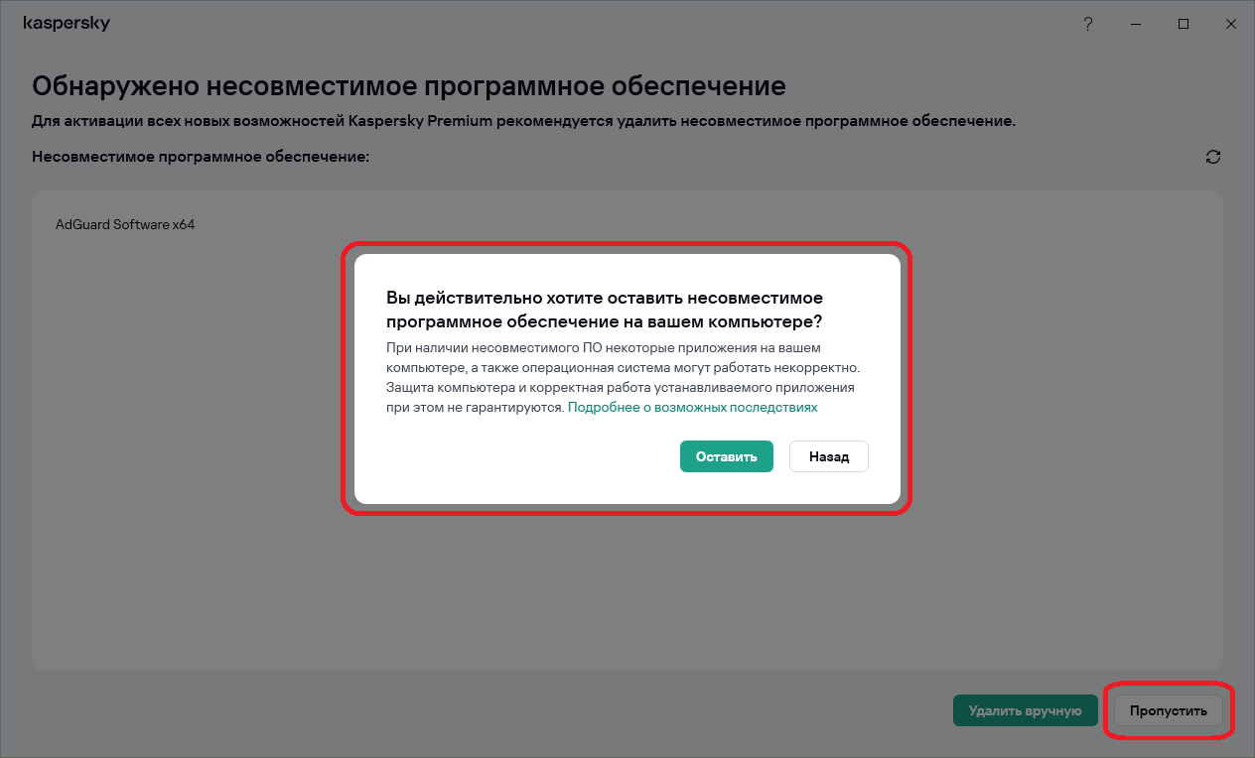Click the label Несовместимое программное обеспечение:

(201, 157)
